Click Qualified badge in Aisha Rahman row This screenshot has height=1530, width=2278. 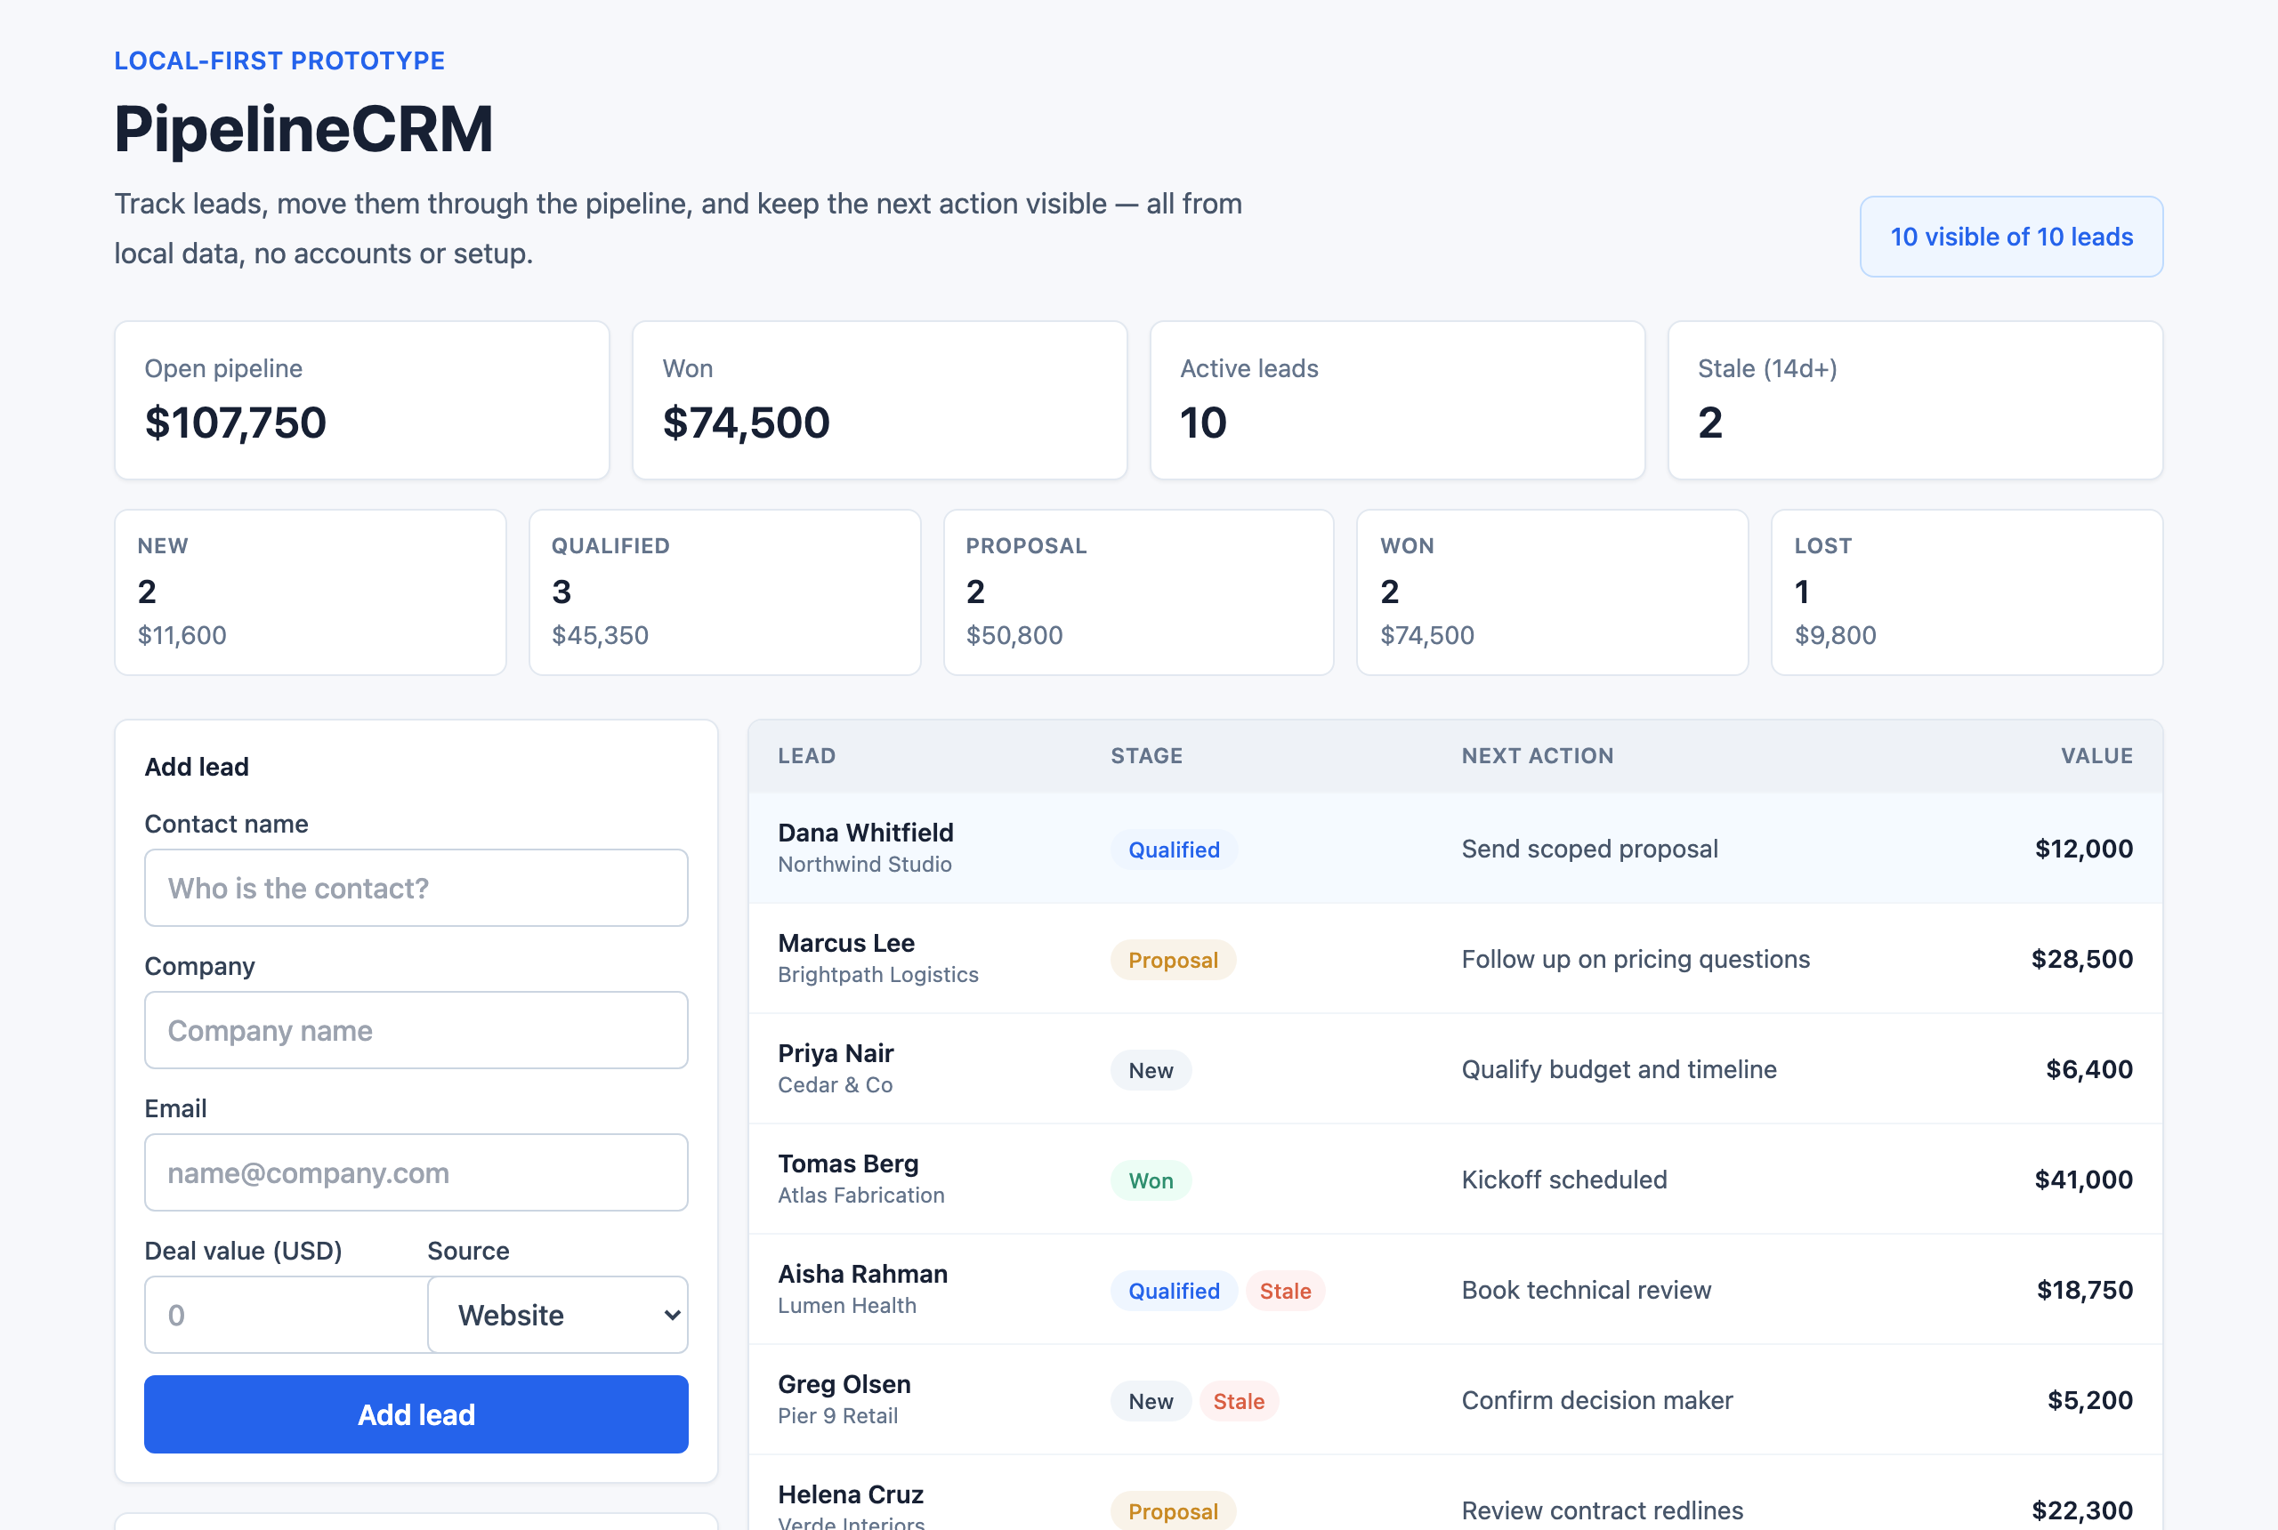[x=1174, y=1291]
